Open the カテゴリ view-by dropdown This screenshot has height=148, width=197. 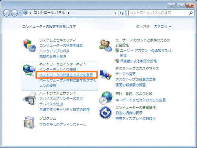(162, 26)
